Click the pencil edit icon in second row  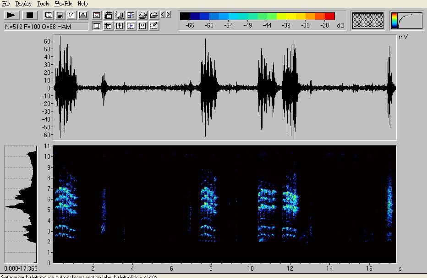coord(154,26)
